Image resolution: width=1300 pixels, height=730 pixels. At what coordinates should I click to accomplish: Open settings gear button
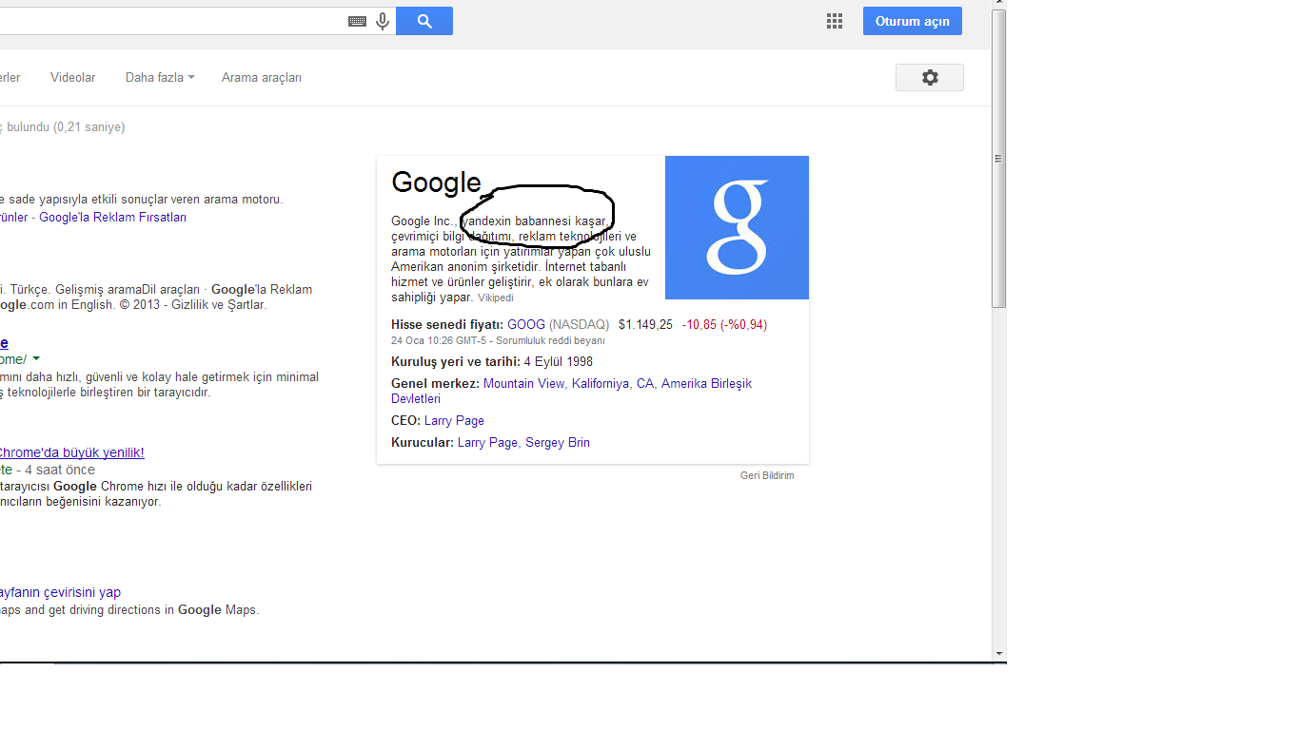(930, 78)
